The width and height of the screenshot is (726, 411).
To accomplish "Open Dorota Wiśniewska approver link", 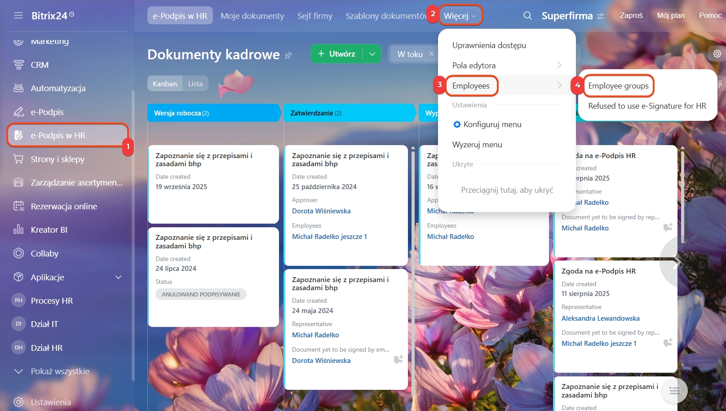I will tap(321, 211).
